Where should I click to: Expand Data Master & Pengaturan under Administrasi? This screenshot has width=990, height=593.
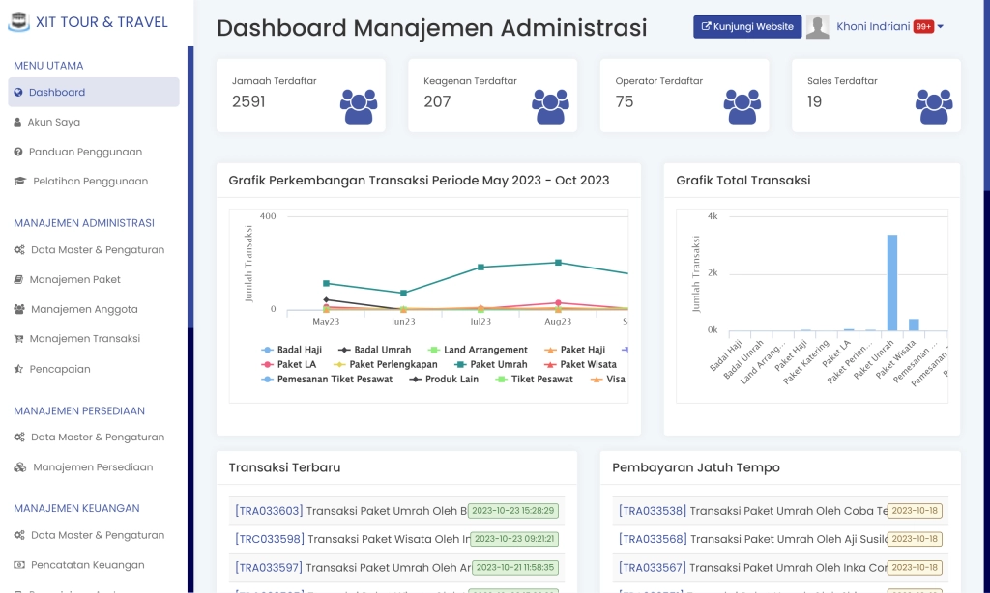click(x=97, y=250)
